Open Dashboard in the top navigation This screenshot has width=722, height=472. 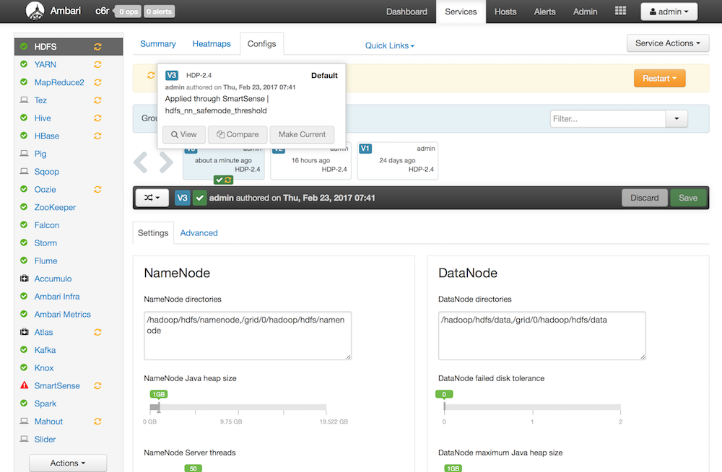(406, 12)
